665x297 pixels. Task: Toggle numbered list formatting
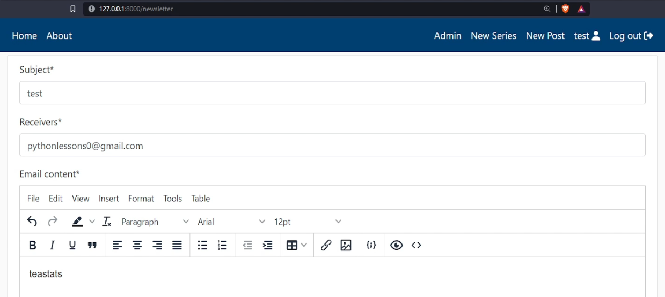point(222,245)
